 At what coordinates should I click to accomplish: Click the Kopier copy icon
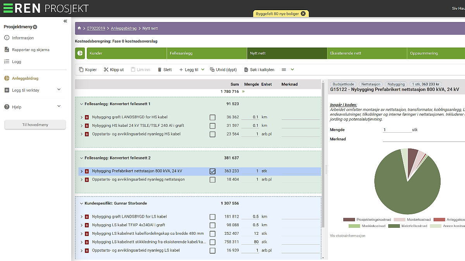click(81, 70)
